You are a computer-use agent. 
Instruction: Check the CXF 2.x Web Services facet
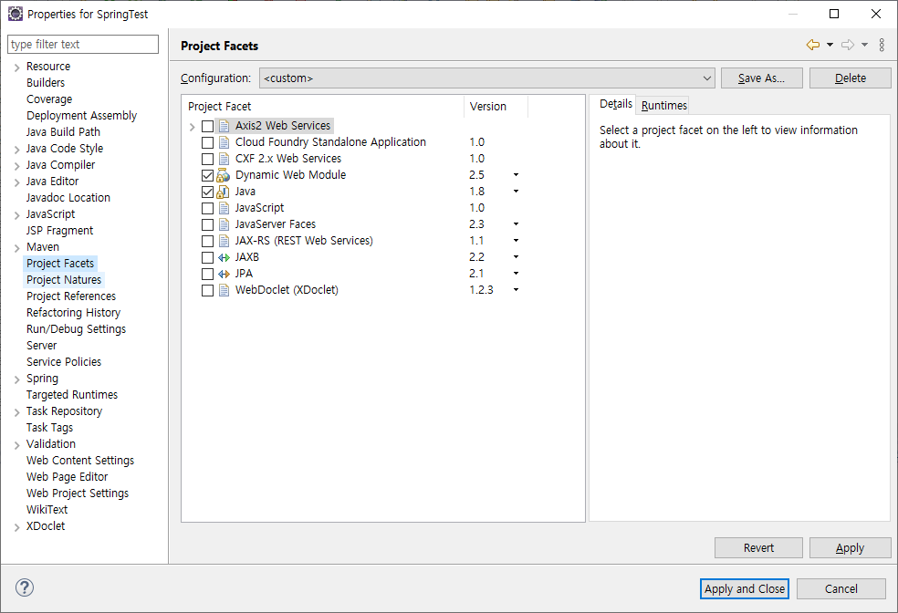point(207,159)
